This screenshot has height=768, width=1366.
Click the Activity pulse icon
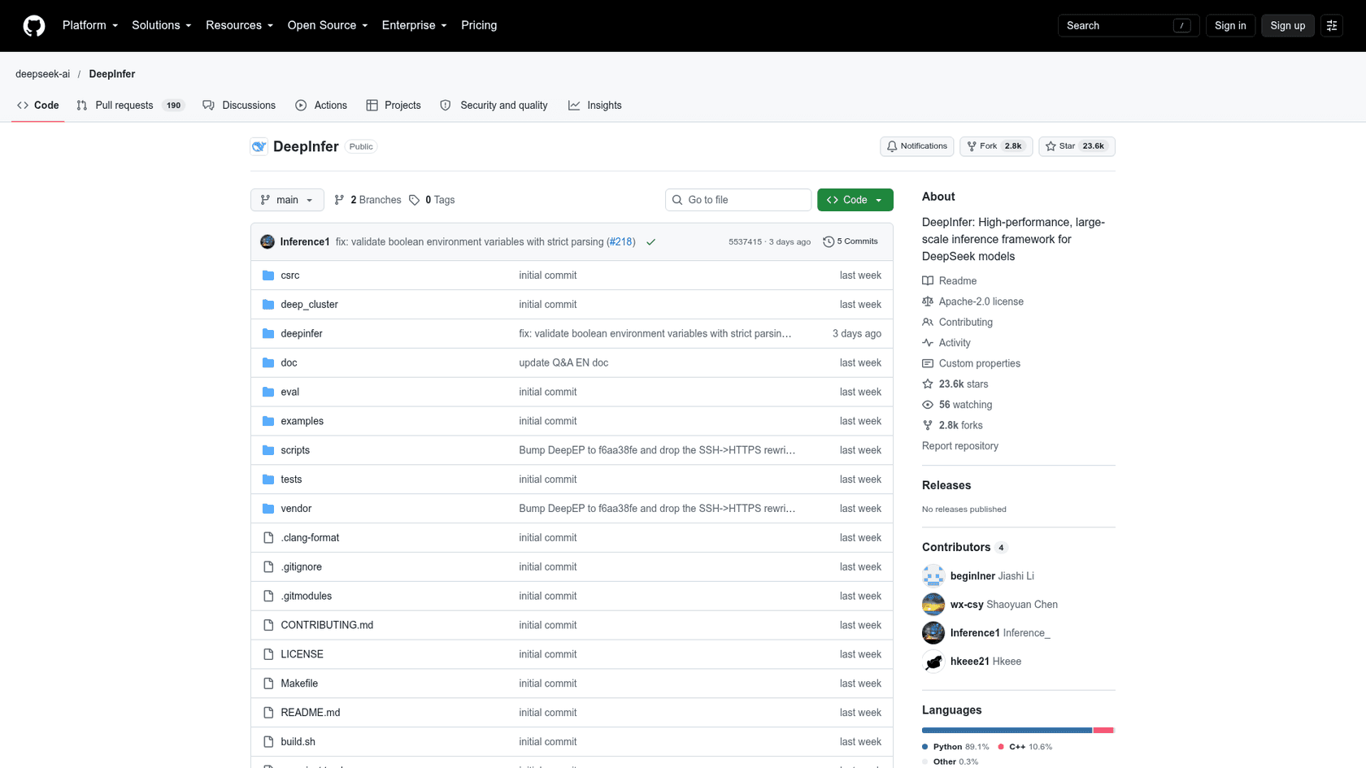click(928, 343)
